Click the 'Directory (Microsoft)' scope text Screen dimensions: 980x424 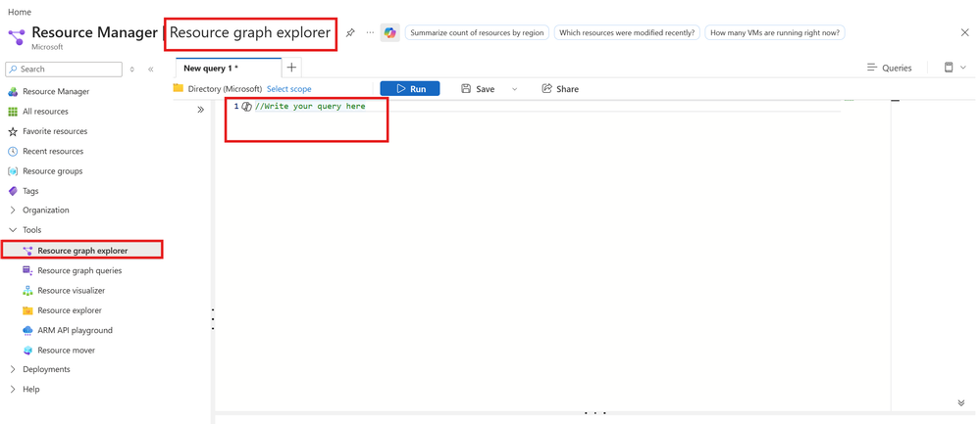coord(225,89)
